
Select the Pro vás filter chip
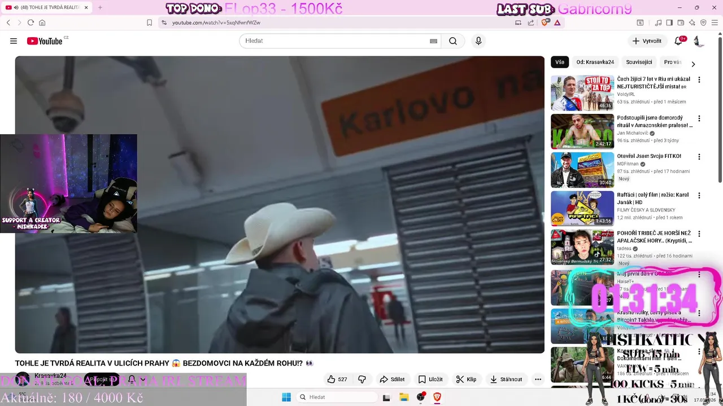[672, 62]
